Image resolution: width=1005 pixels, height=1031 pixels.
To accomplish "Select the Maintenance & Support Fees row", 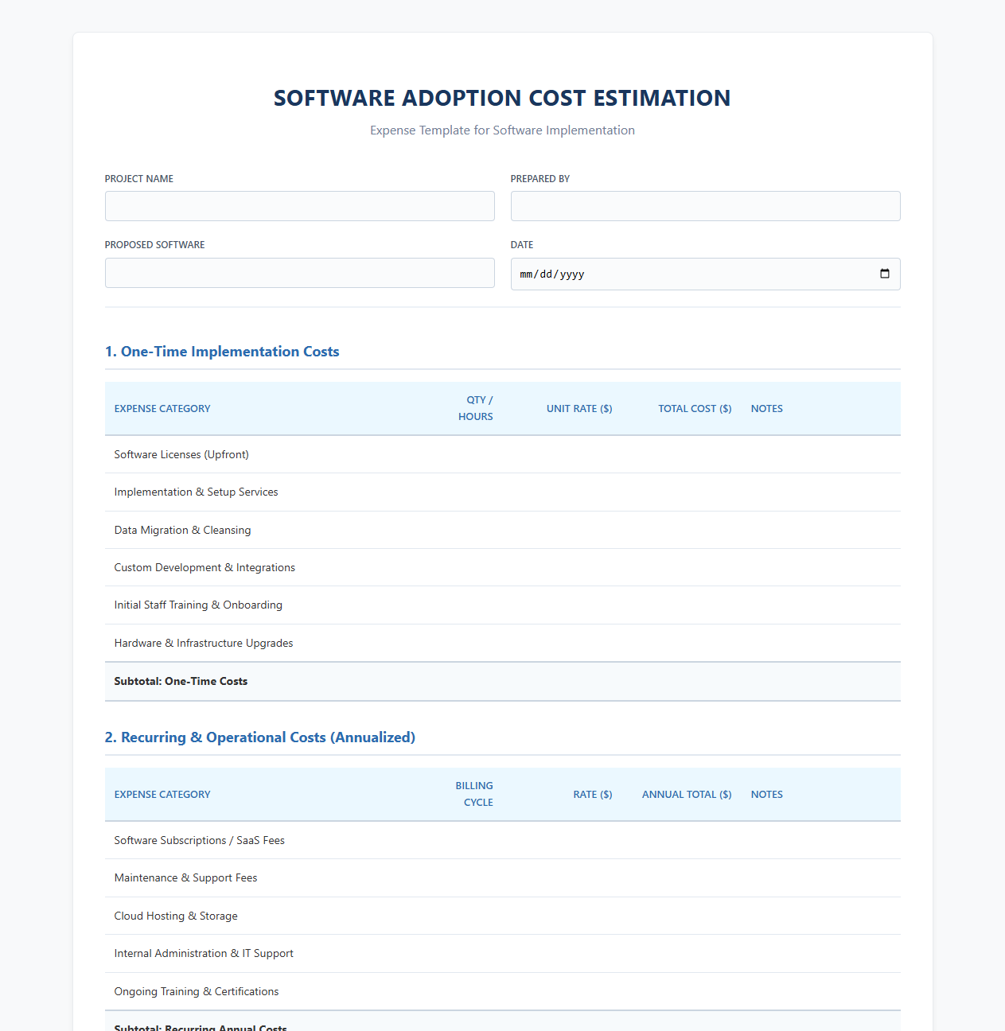I will point(503,878).
